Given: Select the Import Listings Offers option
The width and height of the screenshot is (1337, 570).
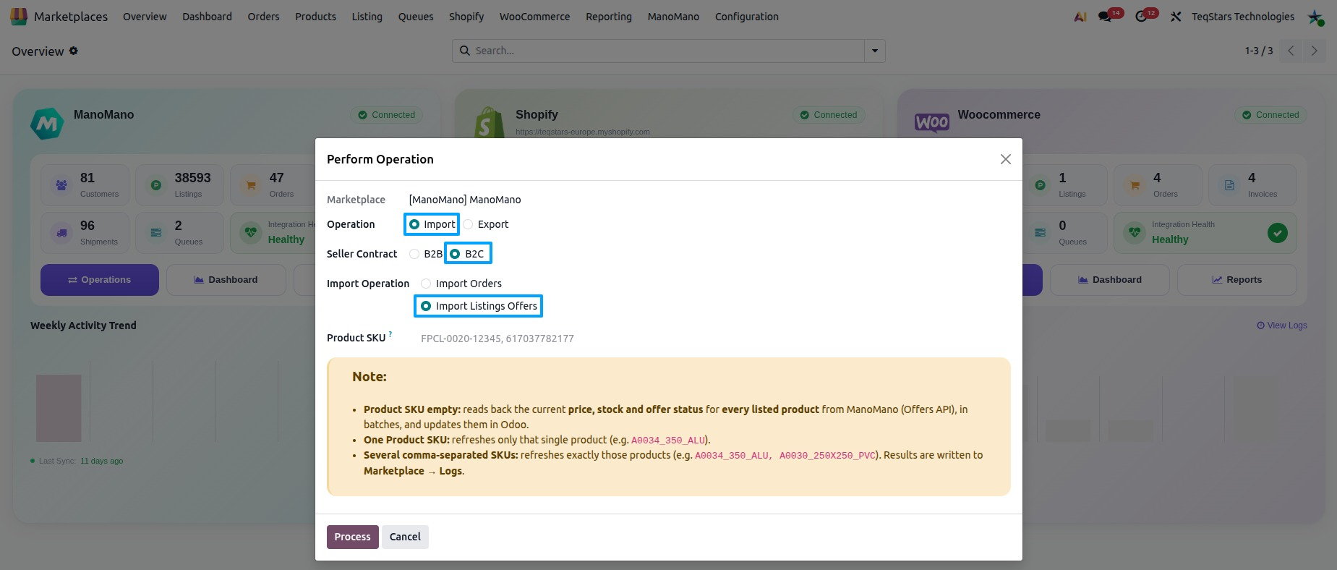Looking at the screenshot, I should tap(426, 306).
